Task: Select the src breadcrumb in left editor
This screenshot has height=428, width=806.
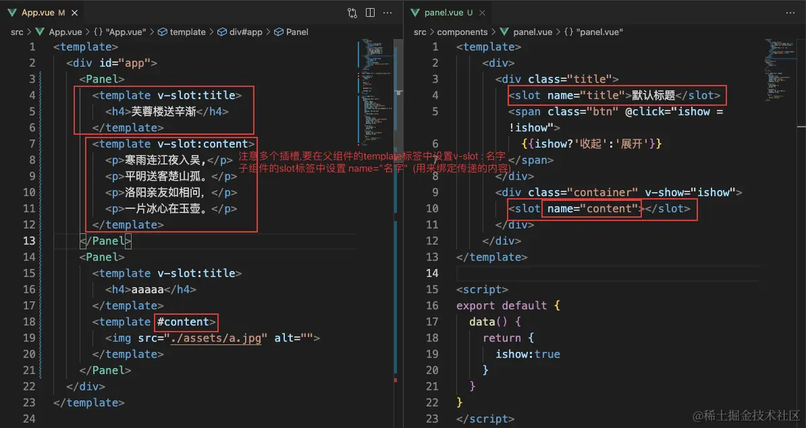Action: click(x=17, y=32)
